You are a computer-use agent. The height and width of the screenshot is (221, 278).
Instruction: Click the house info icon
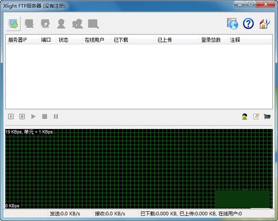(x=264, y=23)
